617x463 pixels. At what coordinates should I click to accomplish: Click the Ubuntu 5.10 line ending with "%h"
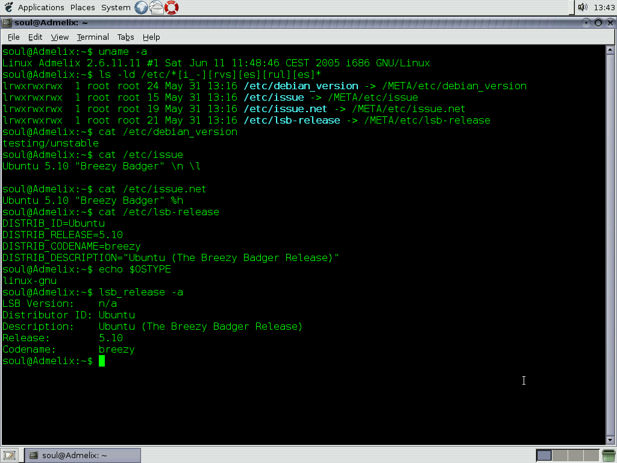(93, 200)
